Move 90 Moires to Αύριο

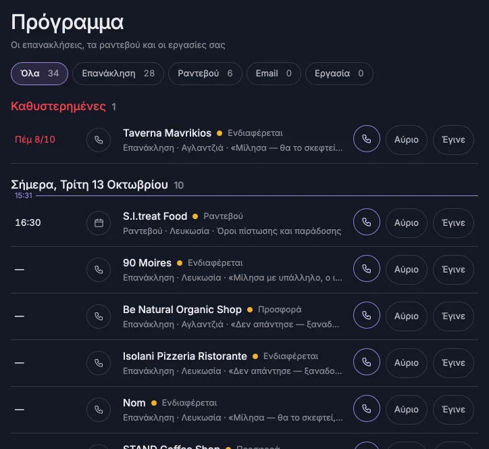pyautogui.click(x=407, y=269)
